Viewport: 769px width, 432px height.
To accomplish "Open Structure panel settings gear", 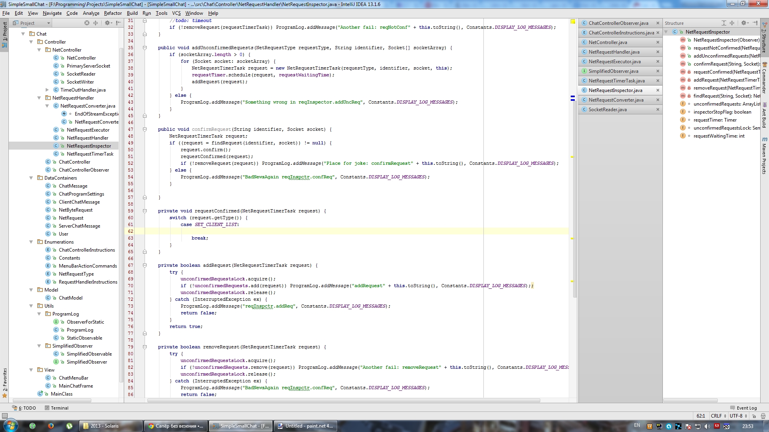I will click(x=744, y=23).
